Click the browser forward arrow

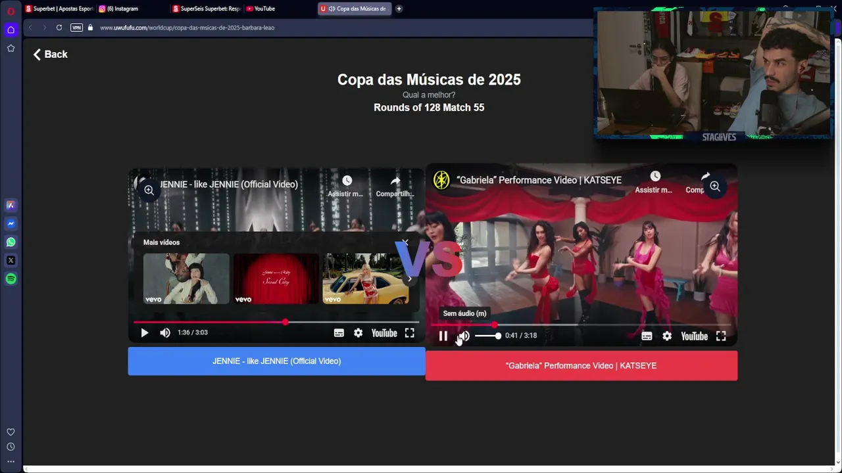click(45, 28)
